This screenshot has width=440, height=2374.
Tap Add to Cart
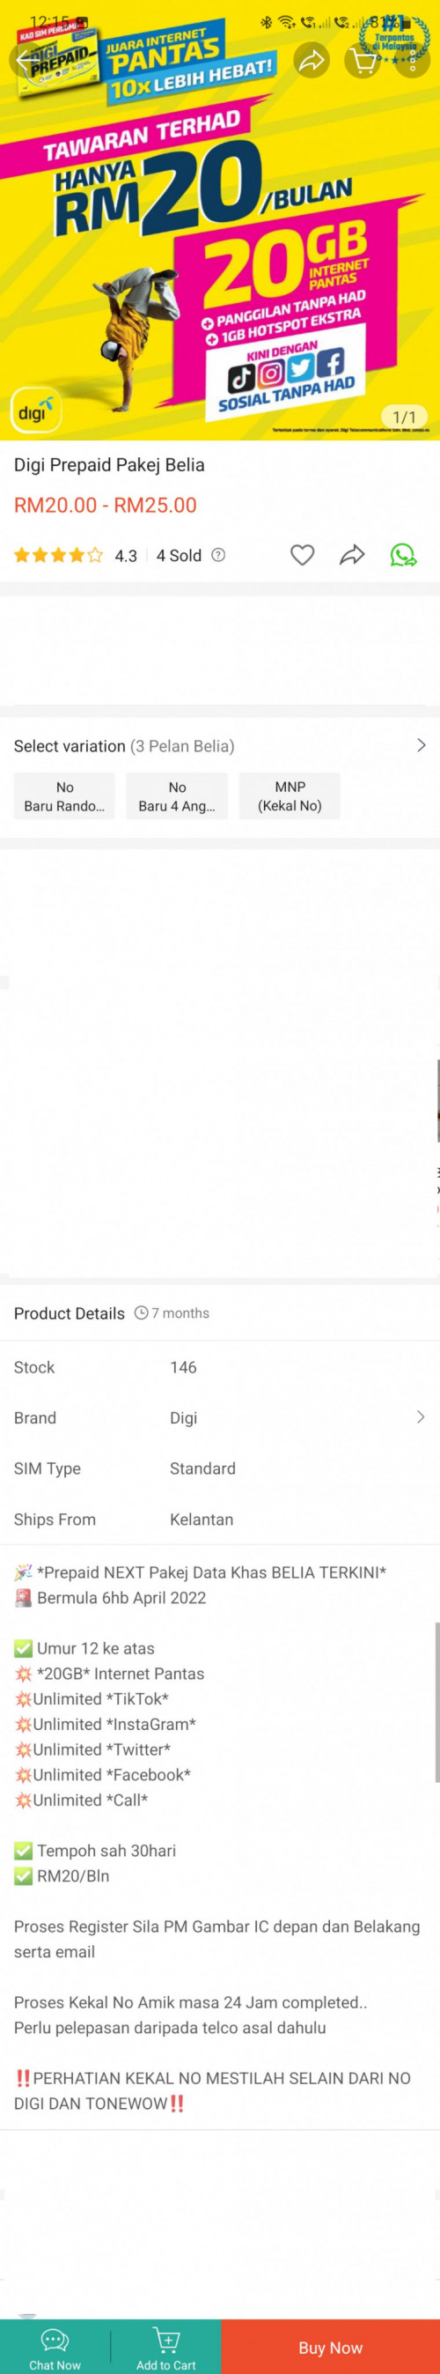pos(165,2347)
